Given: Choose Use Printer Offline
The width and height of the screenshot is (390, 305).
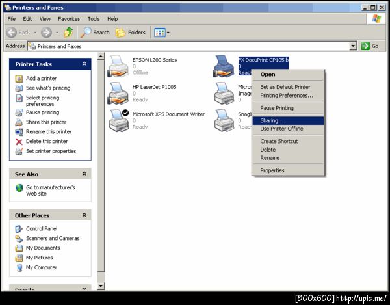Looking at the screenshot, I should pyautogui.click(x=288, y=129).
